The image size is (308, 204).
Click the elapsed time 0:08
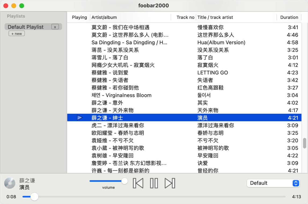11,197
